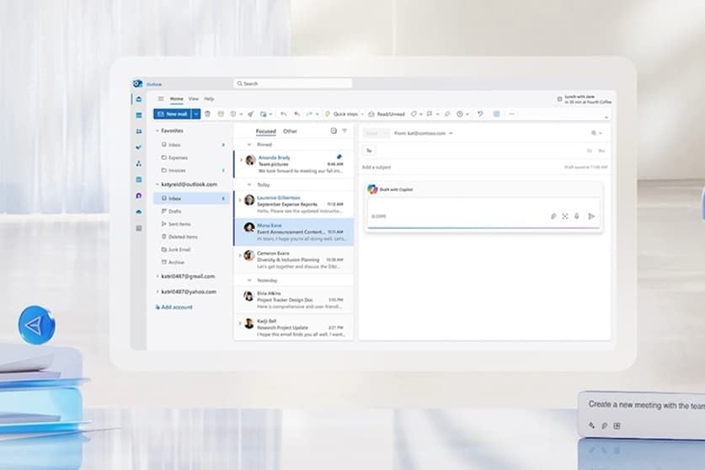Click the Copilot send arrow
Screen dimensions: 705x470
(x=591, y=216)
